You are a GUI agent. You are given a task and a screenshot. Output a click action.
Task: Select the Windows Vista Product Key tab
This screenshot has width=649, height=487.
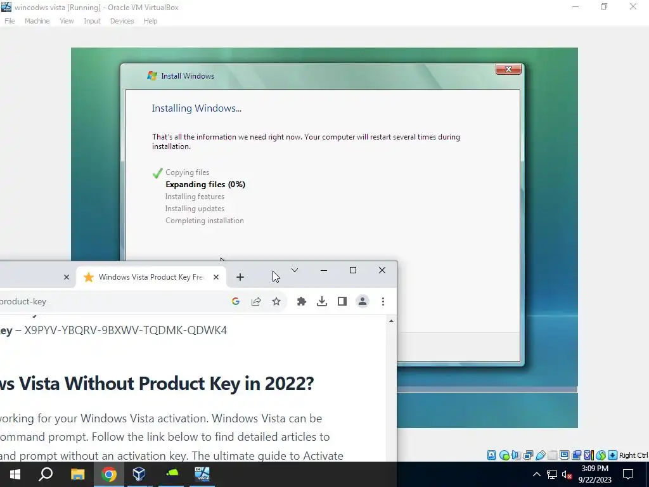click(151, 277)
